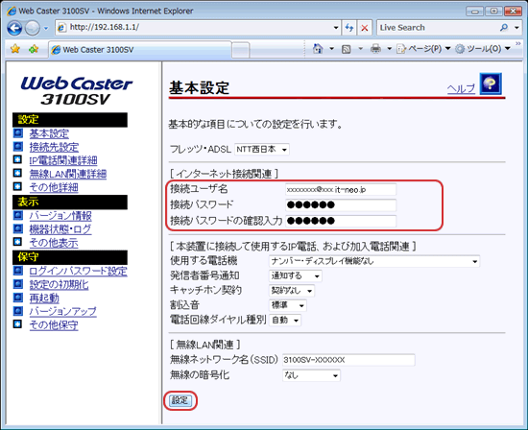Image resolution: width=528 pixels, height=430 pixels.
Task: Refresh the page with the Refresh icon
Action: [349, 28]
